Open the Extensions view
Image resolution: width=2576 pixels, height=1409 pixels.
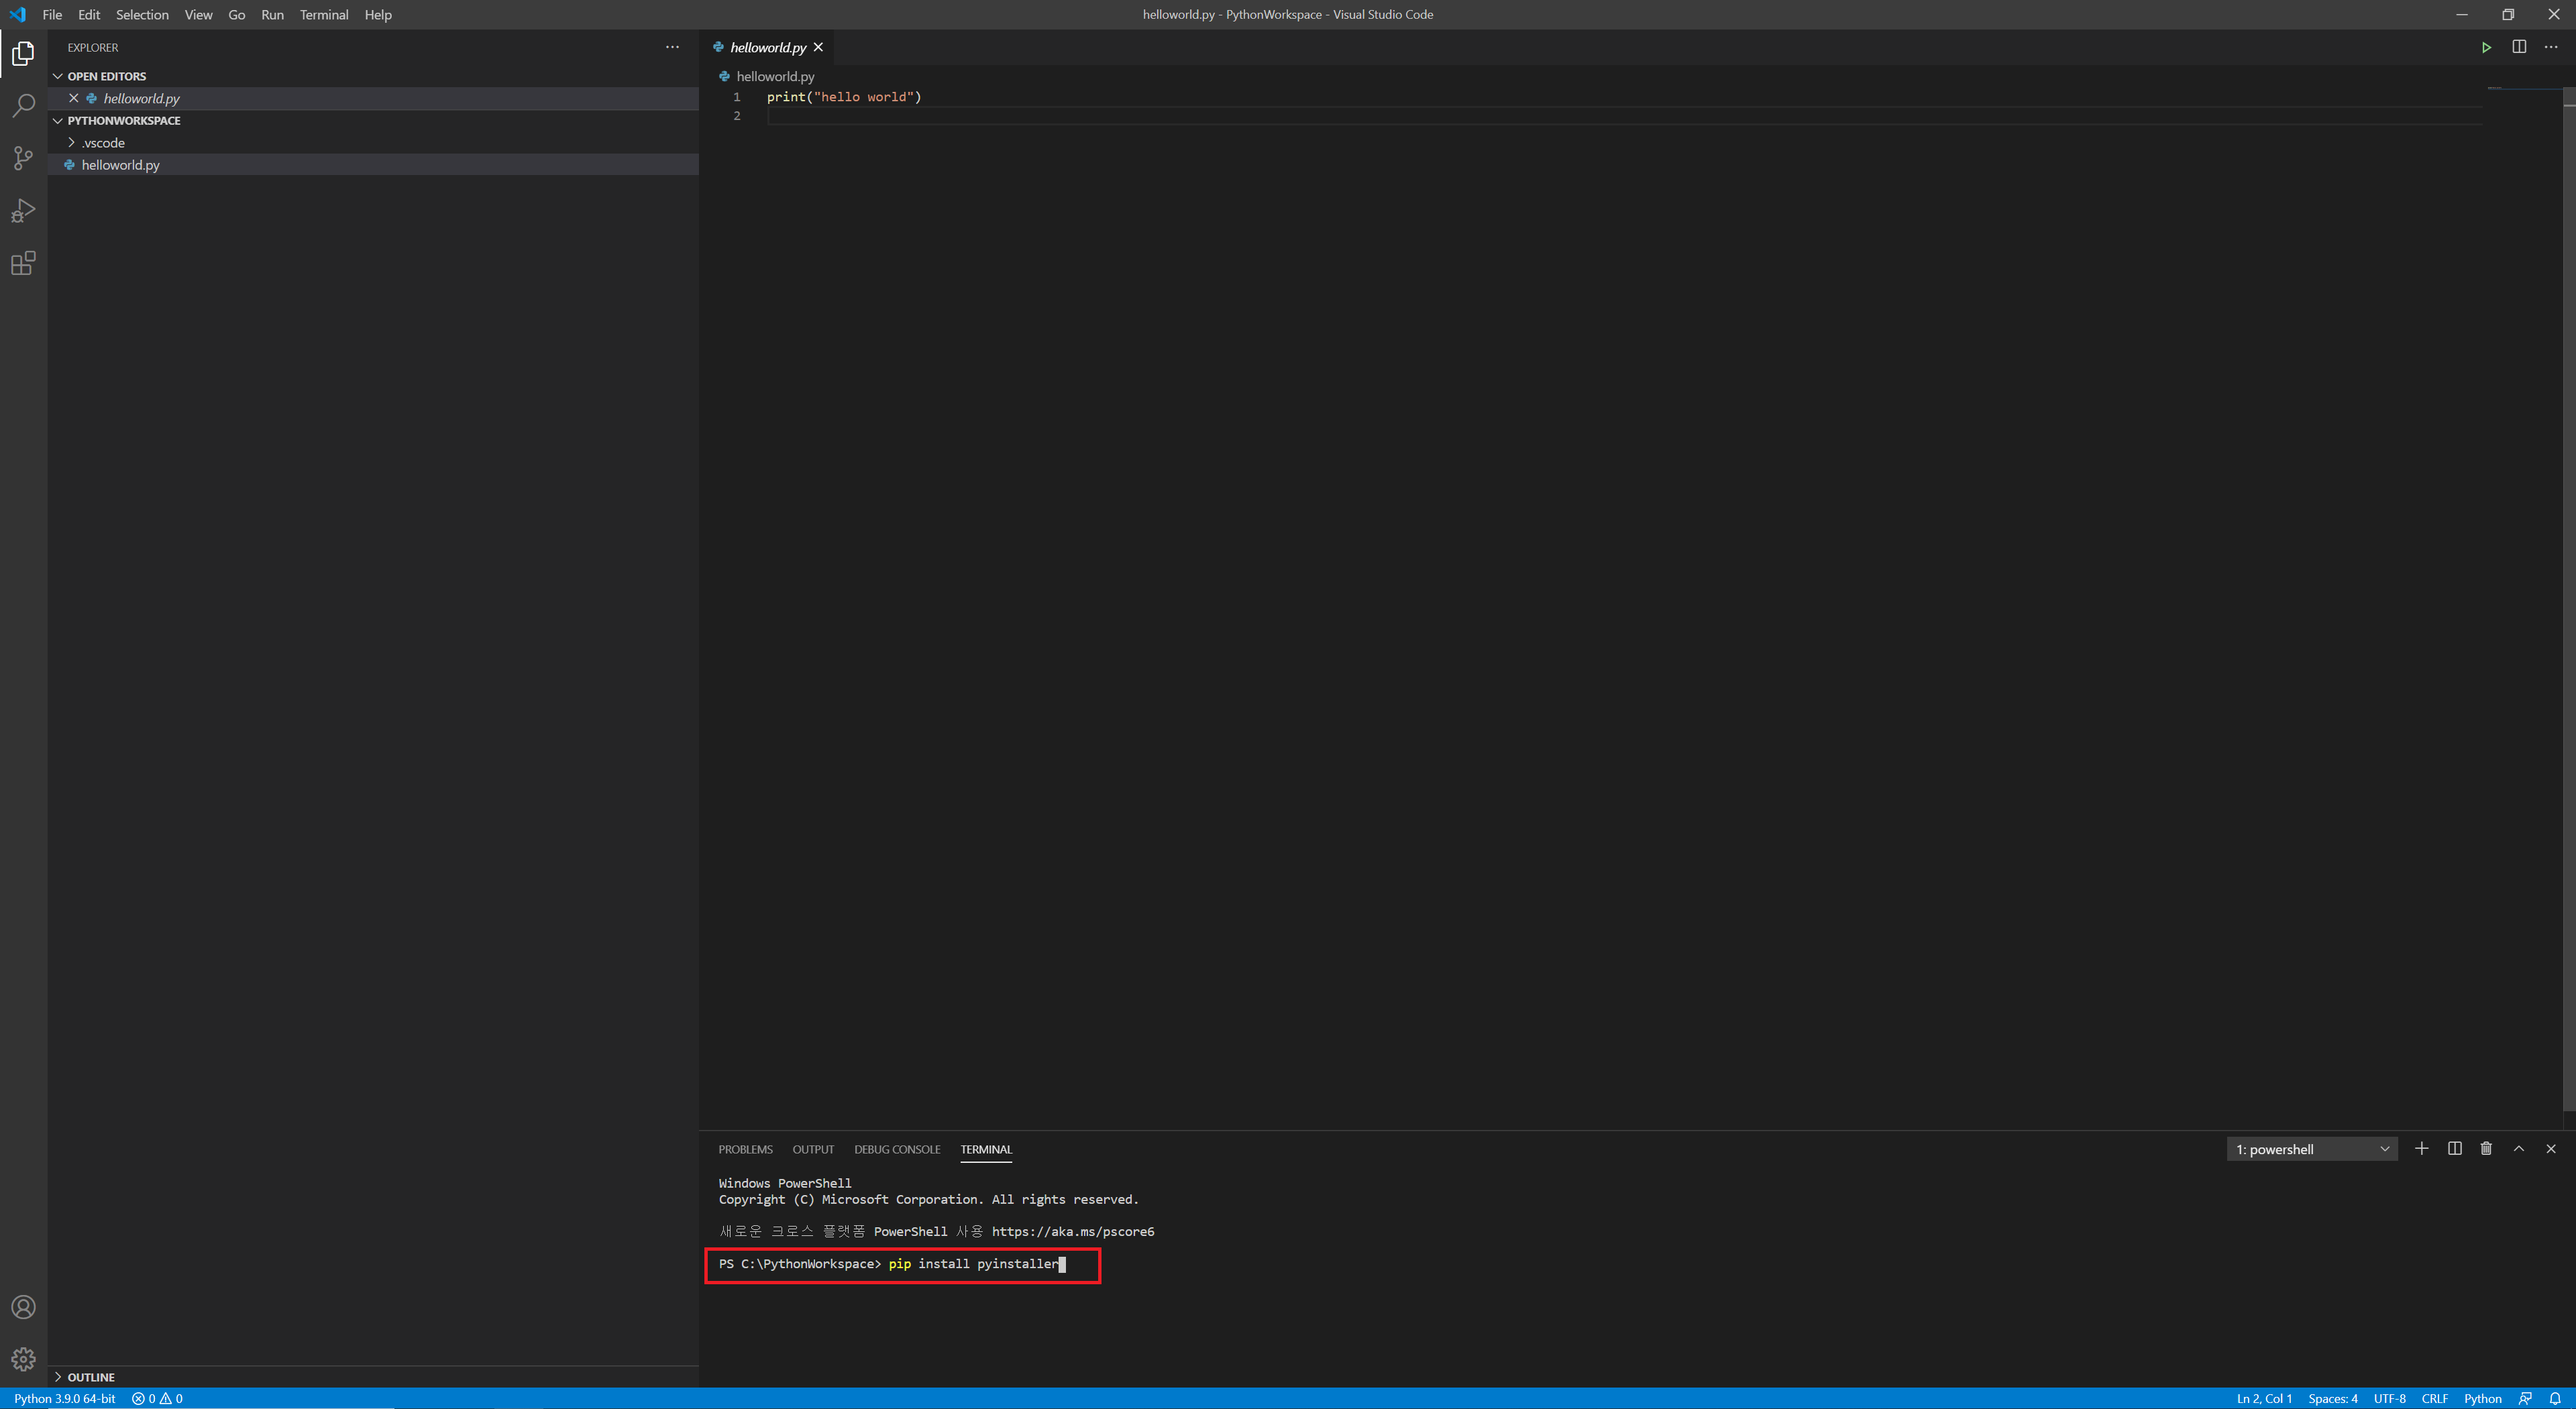pos(23,264)
